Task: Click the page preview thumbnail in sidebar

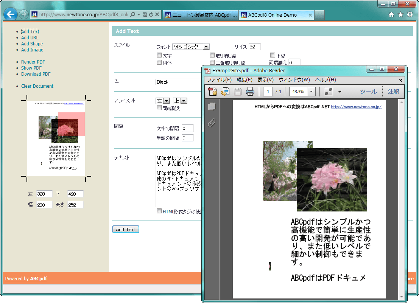Action: point(56,138)
